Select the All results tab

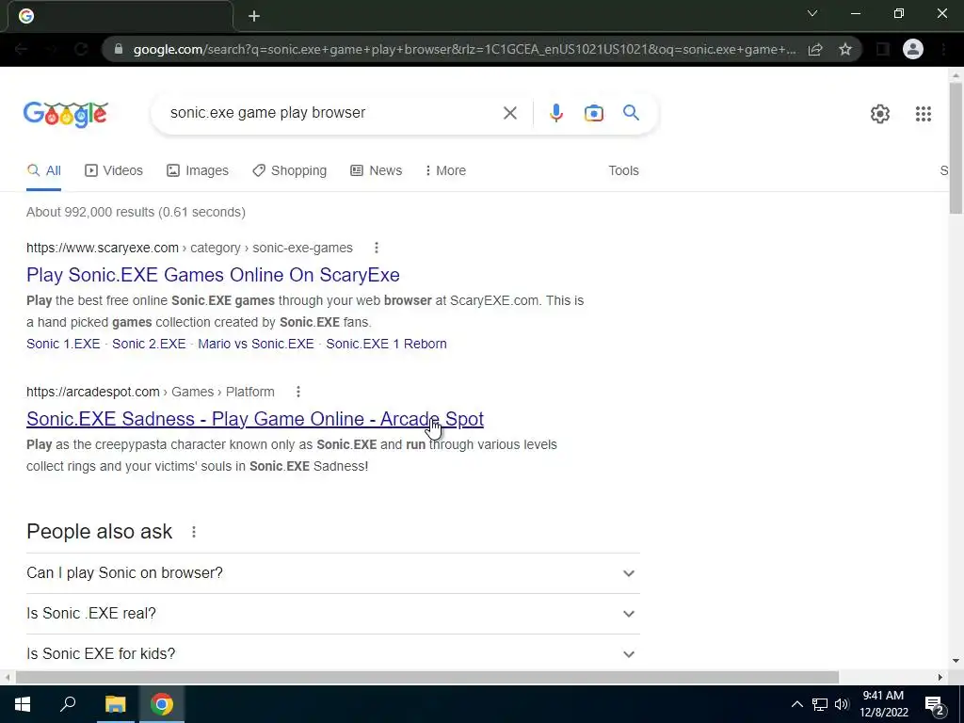(43, 171)
